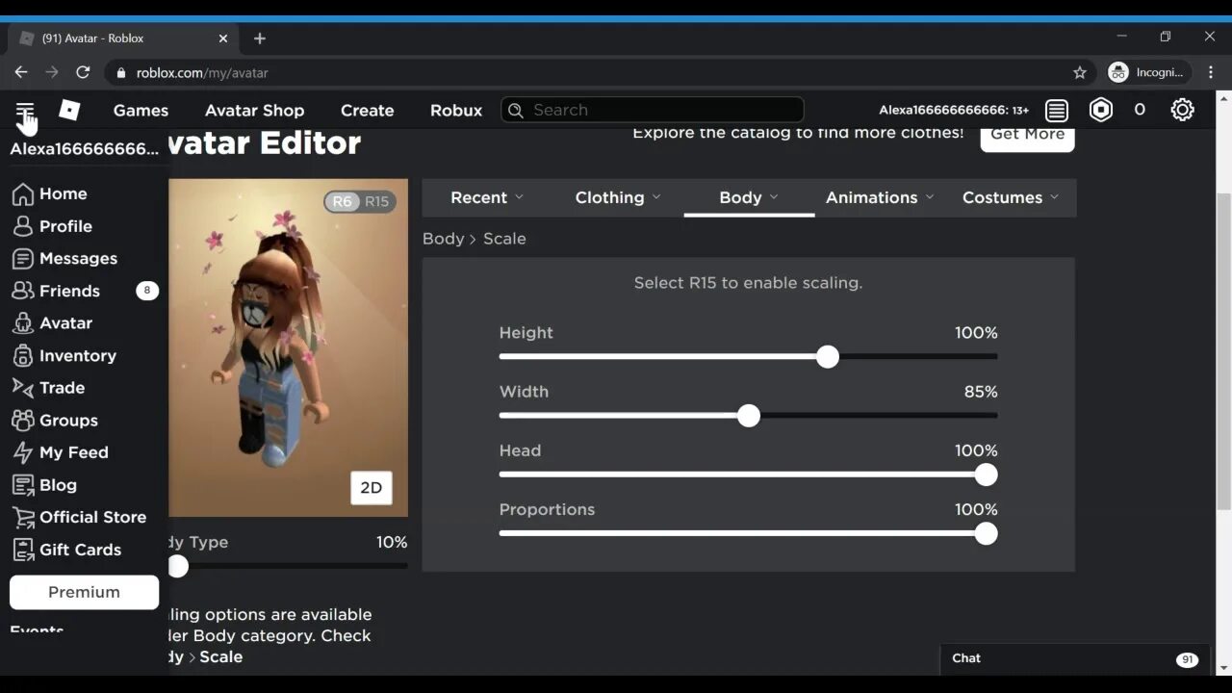Switch avatar to R15 rig
1232x693 pixels.
point(376,201)
